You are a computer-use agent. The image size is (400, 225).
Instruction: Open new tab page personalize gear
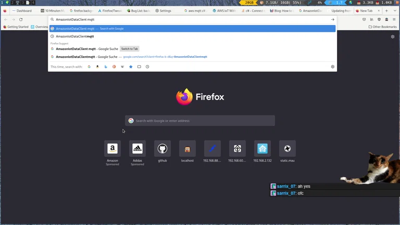pyautogui.click(x=393, y=37)
